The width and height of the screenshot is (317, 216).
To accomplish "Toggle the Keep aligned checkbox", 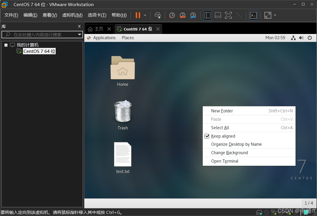I will click(207, 136).
